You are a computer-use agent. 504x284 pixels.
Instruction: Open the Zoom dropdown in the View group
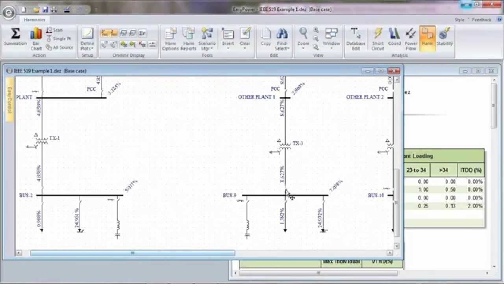(x=303, y=39)
